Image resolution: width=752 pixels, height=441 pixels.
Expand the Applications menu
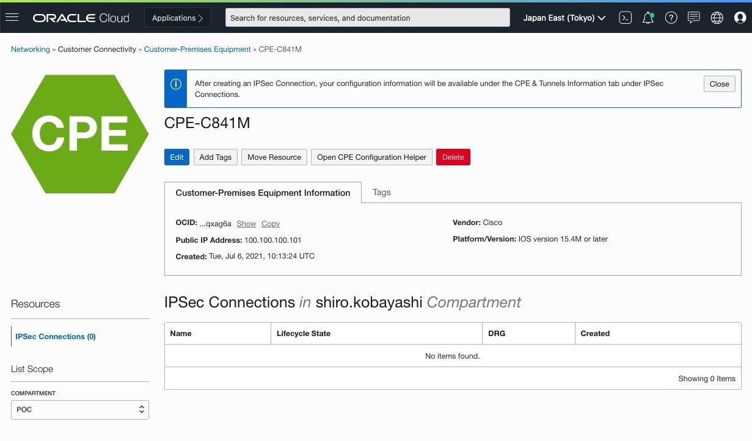tap(177, 18)
